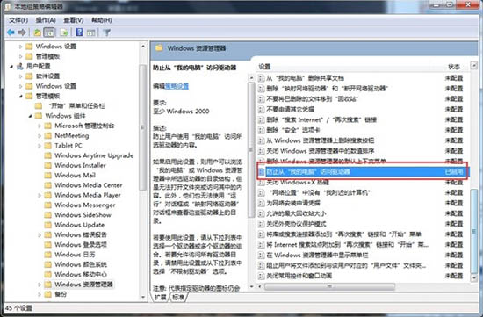Screen dimensions: 483x317
Task: Click the Forward arrow toolbar icon
Action: pos(22,32)
